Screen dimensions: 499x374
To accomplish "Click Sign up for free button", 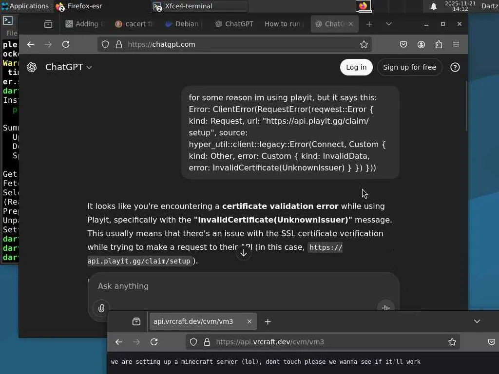I will coord(409,67).
